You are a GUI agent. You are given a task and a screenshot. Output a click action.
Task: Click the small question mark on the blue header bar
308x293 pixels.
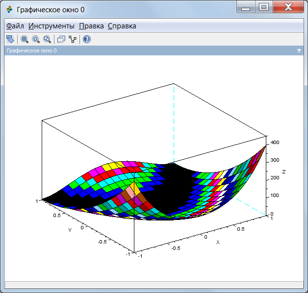[x=299, y=50]
